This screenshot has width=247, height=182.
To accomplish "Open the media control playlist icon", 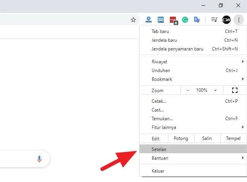I will [214, 20].
